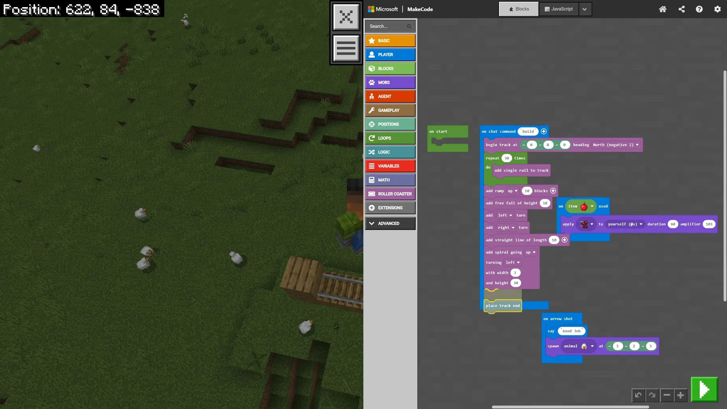Click the undo arrow icon

(x=638, y=395)
